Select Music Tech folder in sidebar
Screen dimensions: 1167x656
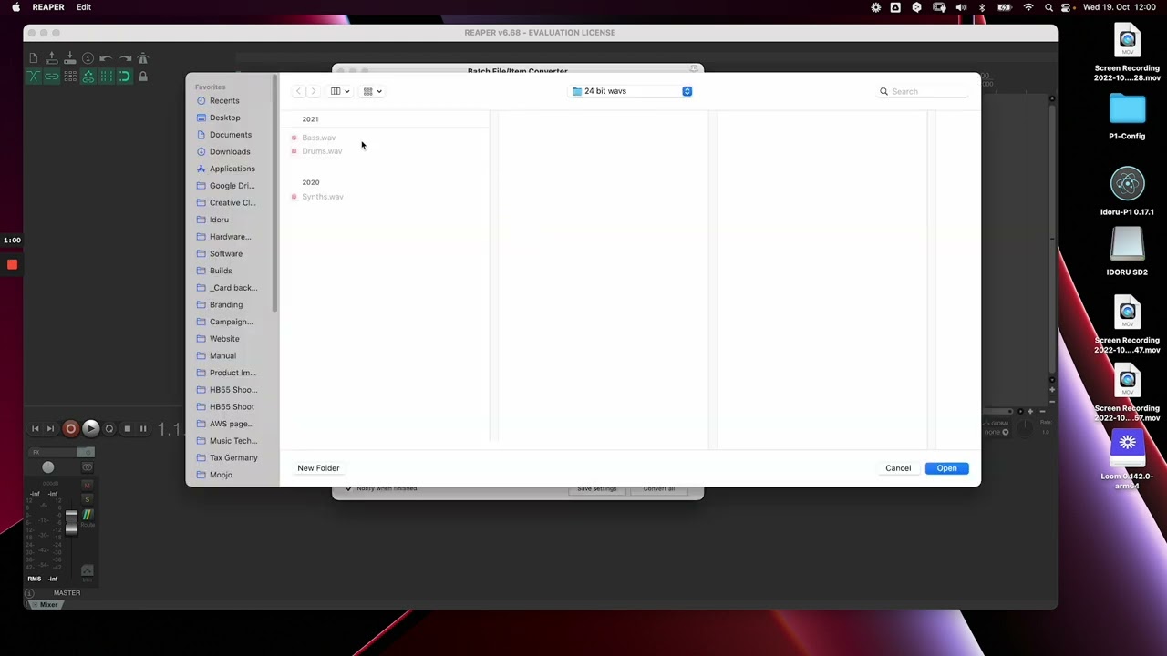click(232, 441)
